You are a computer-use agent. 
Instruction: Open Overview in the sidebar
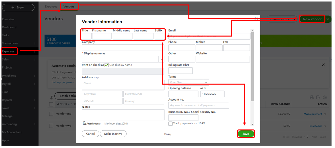tap(8, 19)
